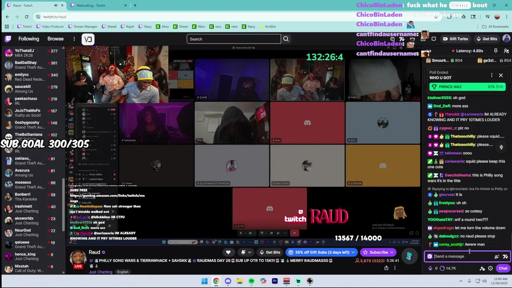Mute the Raud tab speaker icon

tap(56, 5)
